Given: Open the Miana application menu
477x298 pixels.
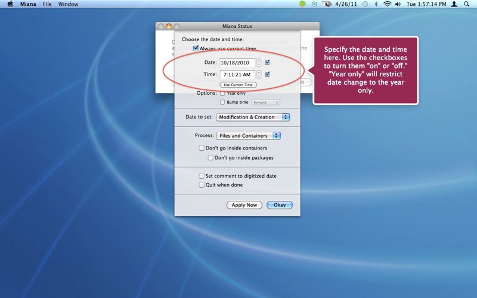Looking at the screenshot, I should (28, 4).
